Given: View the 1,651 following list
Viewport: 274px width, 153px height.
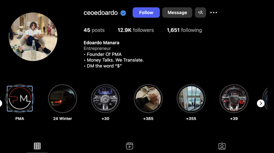Looking at the screenshot, I should point(184,30).
